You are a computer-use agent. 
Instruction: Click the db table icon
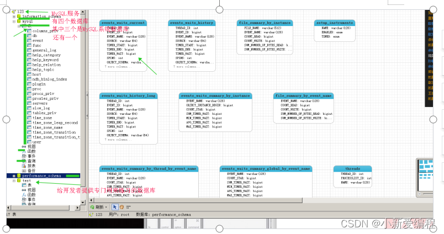pos(29,36)
